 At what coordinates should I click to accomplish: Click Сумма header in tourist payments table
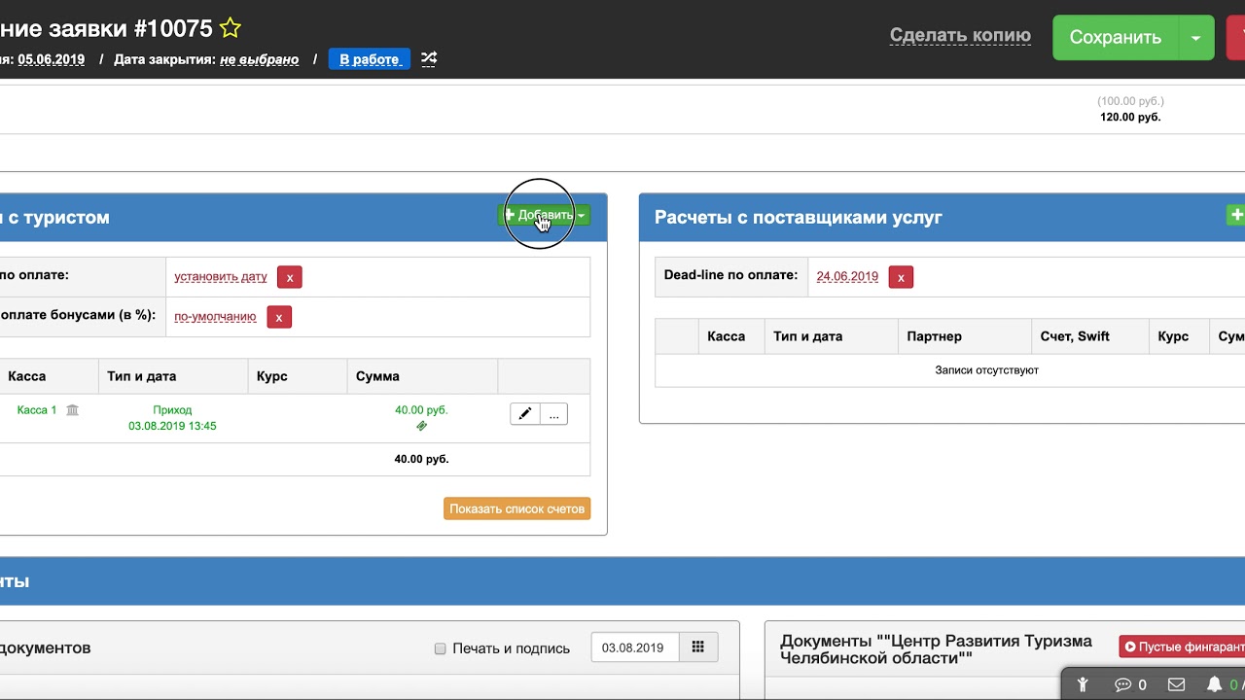[x=377, y=376]
